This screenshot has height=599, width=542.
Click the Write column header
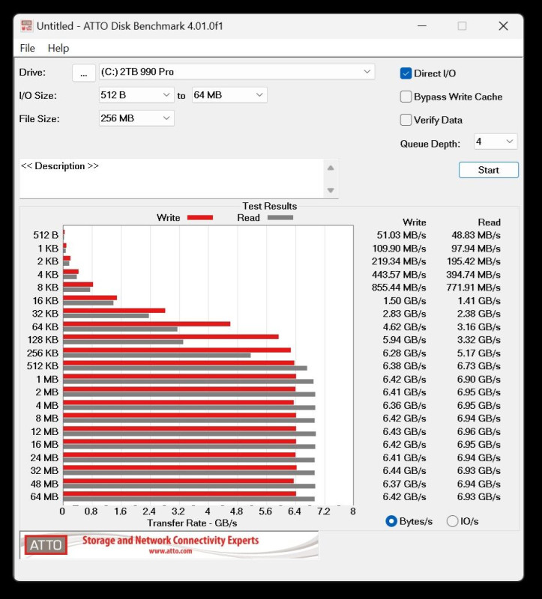click(415, 222)
